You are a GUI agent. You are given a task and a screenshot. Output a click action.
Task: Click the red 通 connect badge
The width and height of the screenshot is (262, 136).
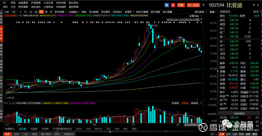tap(173, 5)
